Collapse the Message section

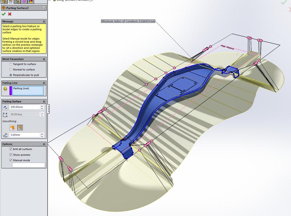tap(44, 21)
